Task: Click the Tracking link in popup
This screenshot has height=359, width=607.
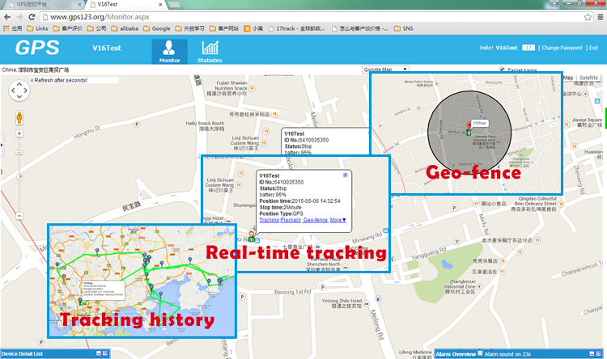Action: [x=269, y=219]
